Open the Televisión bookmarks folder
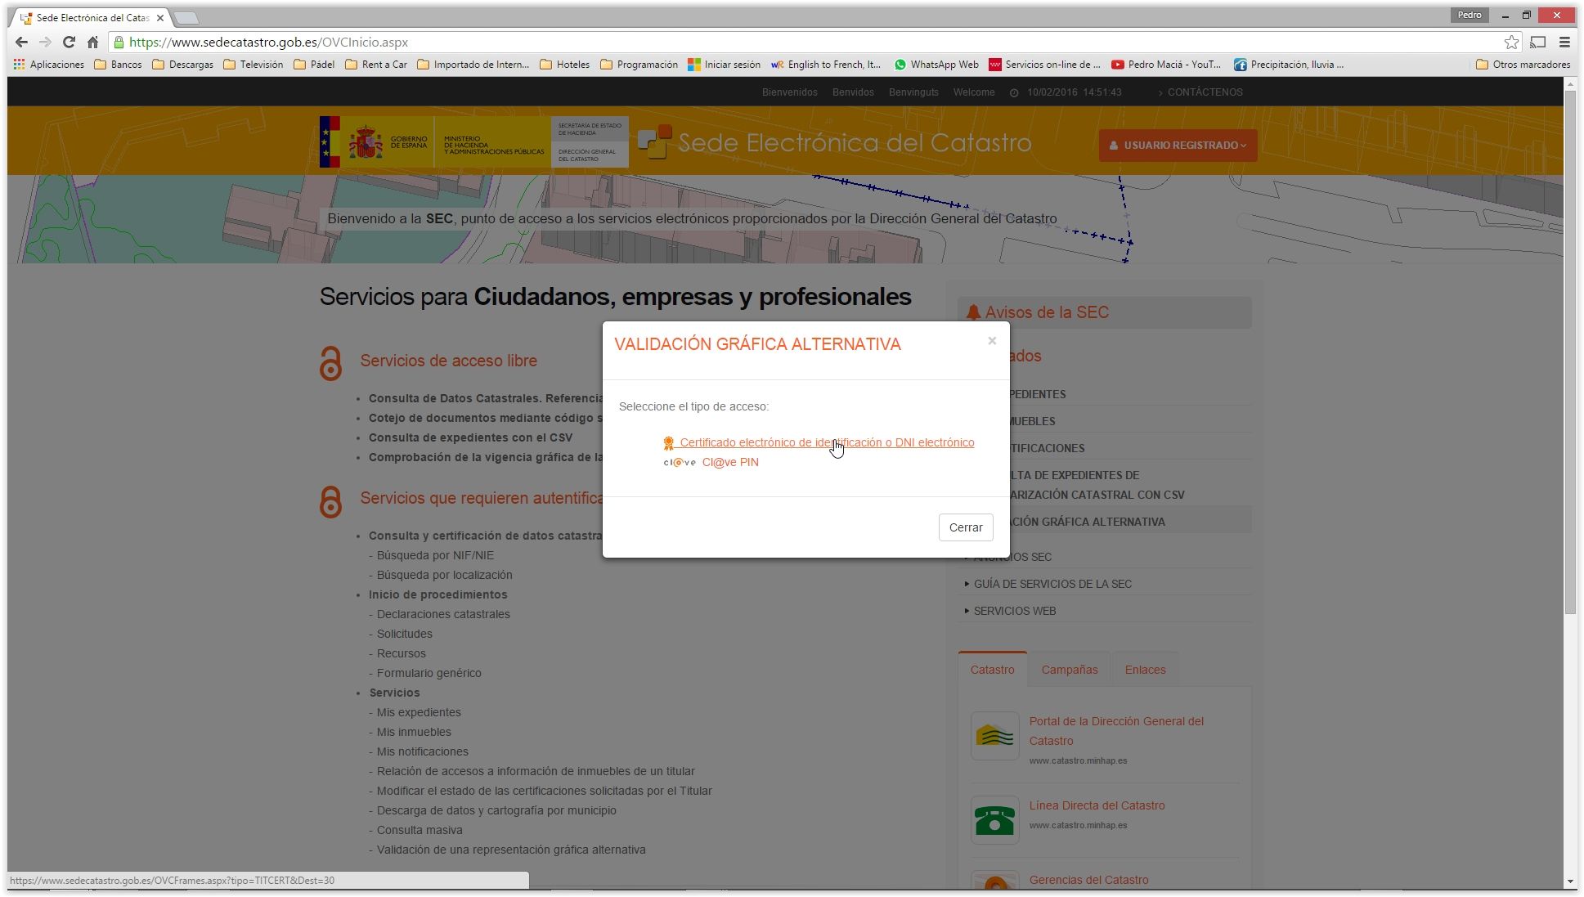 (x=254, y=65)
